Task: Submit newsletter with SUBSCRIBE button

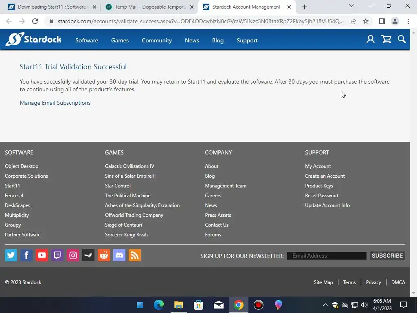Action: 387,256
